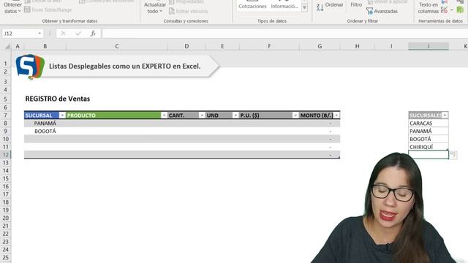Image resolution: width=468 pixels, height=263 pixels.
Task: Open the Actualizar todo dropdown
Action: [154, 8]
